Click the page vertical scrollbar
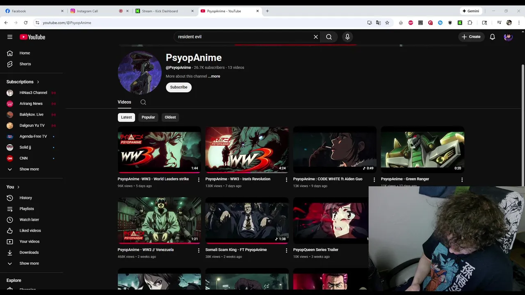The width and height of the screenshot is (525, 295). pos(523,125)
